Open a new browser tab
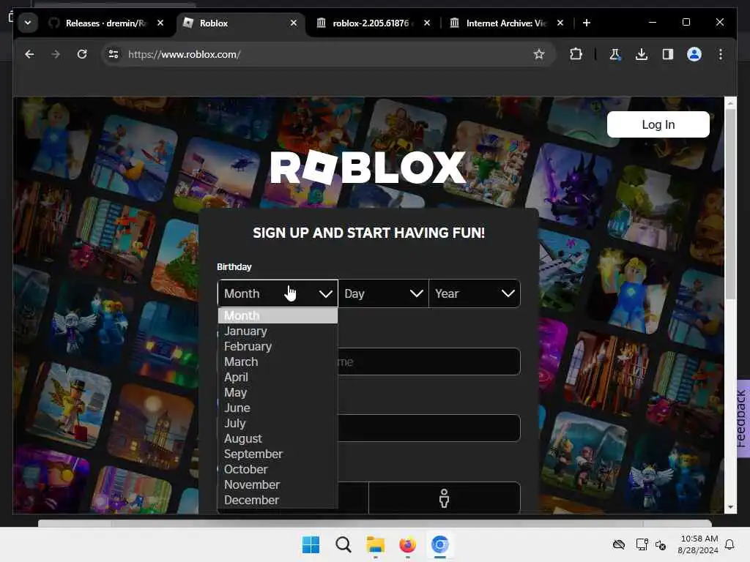The width and height of the screenshot is (750, 562). click(x=587, y=23)
